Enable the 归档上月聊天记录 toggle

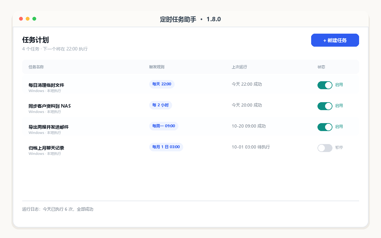(x=325, y=148)
